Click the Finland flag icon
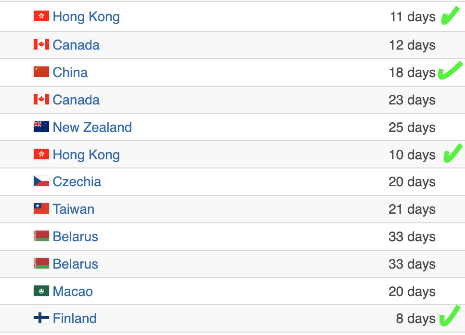Screen dimensions: 465x335 [41, 318]
